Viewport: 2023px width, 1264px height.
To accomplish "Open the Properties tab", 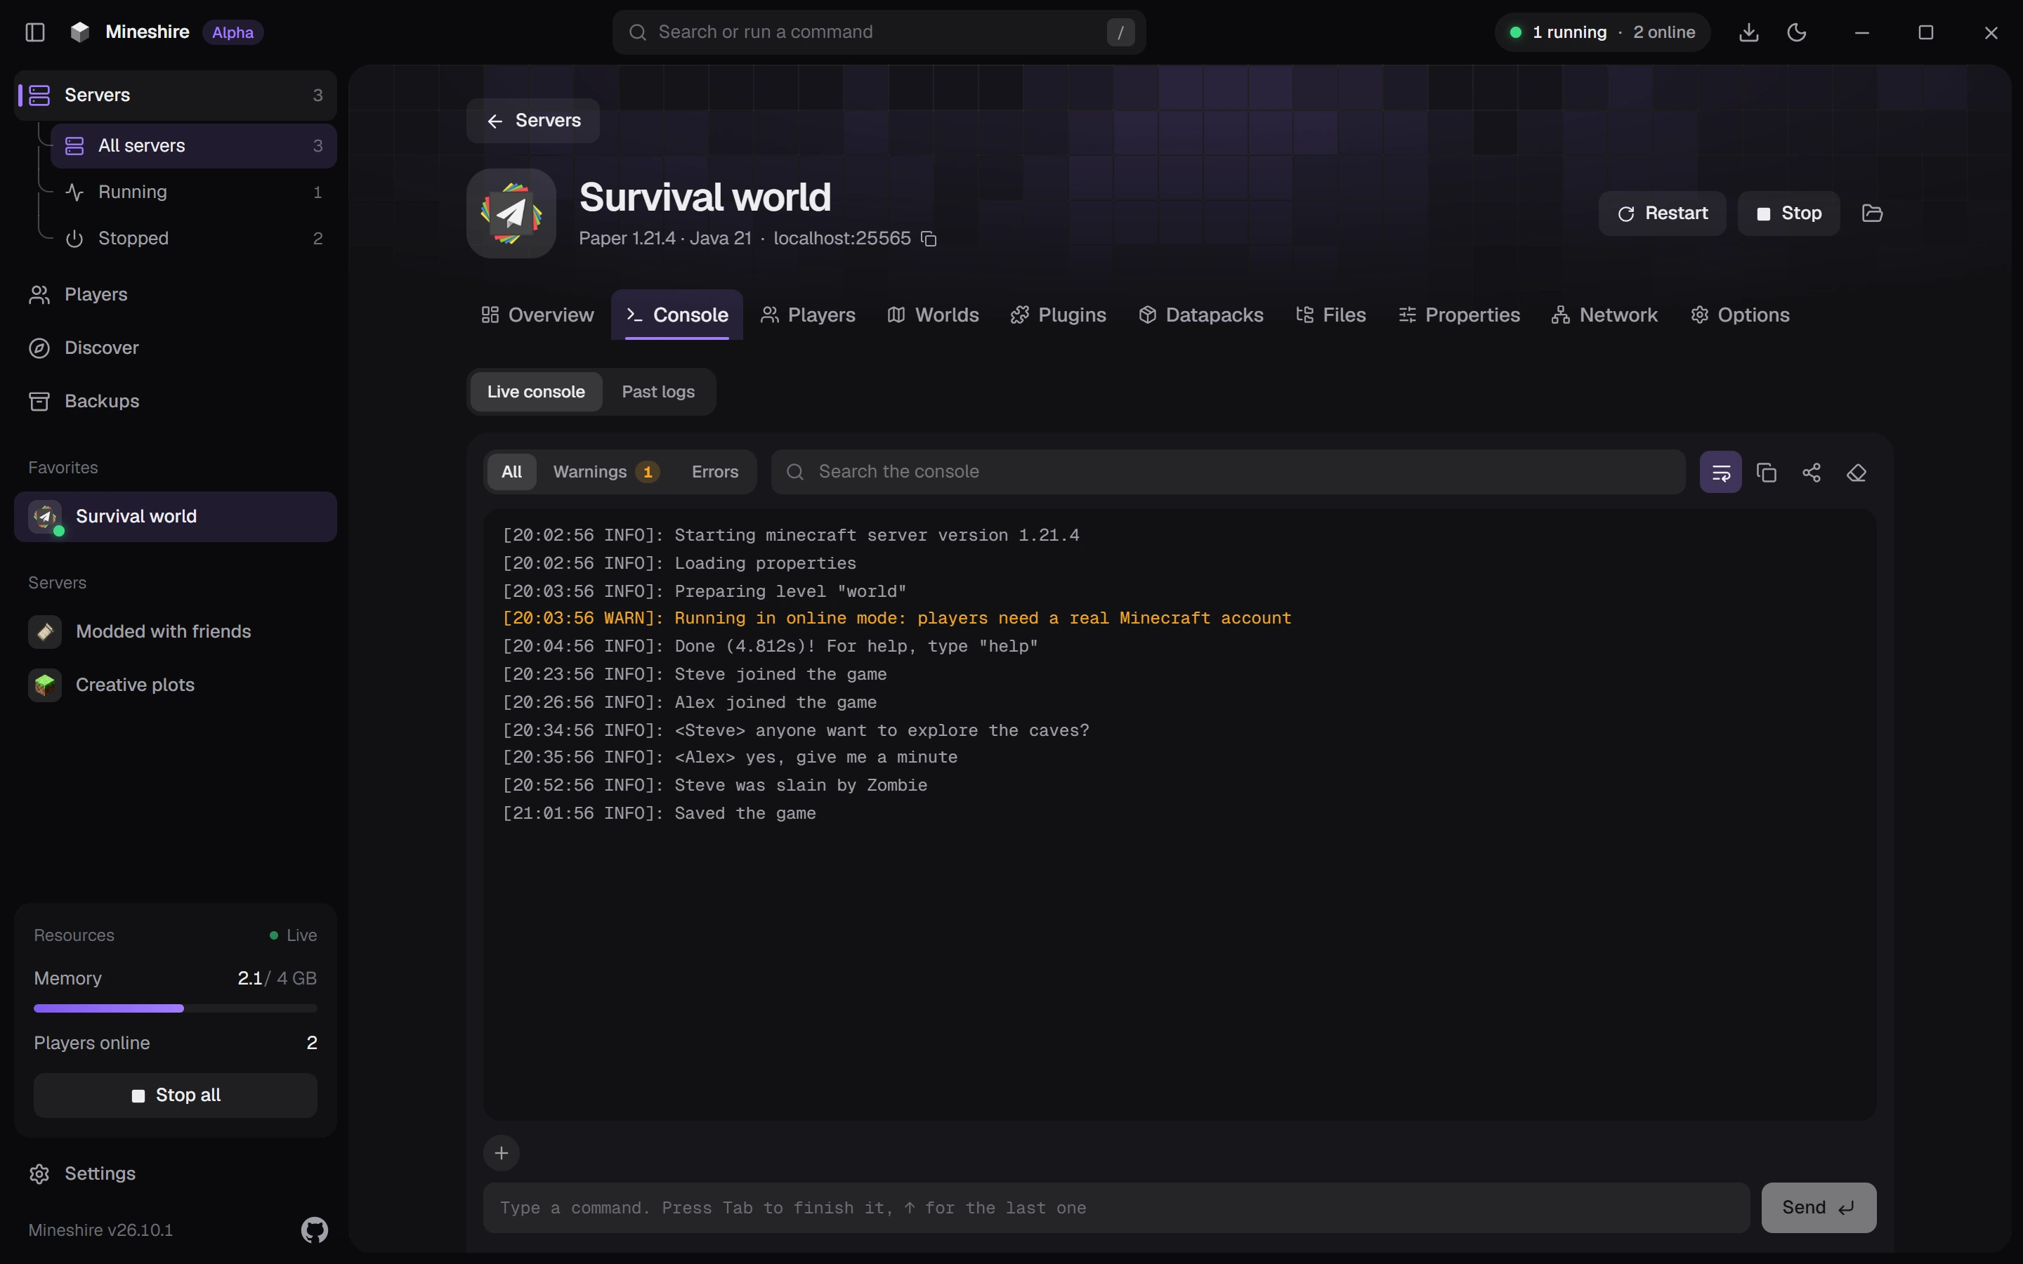I will pos(1460,315).
